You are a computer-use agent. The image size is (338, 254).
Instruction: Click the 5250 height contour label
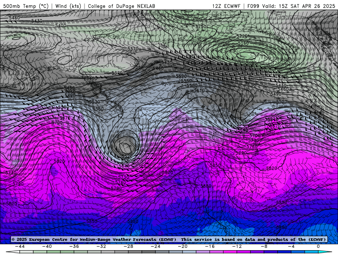(x=201, y=26)
